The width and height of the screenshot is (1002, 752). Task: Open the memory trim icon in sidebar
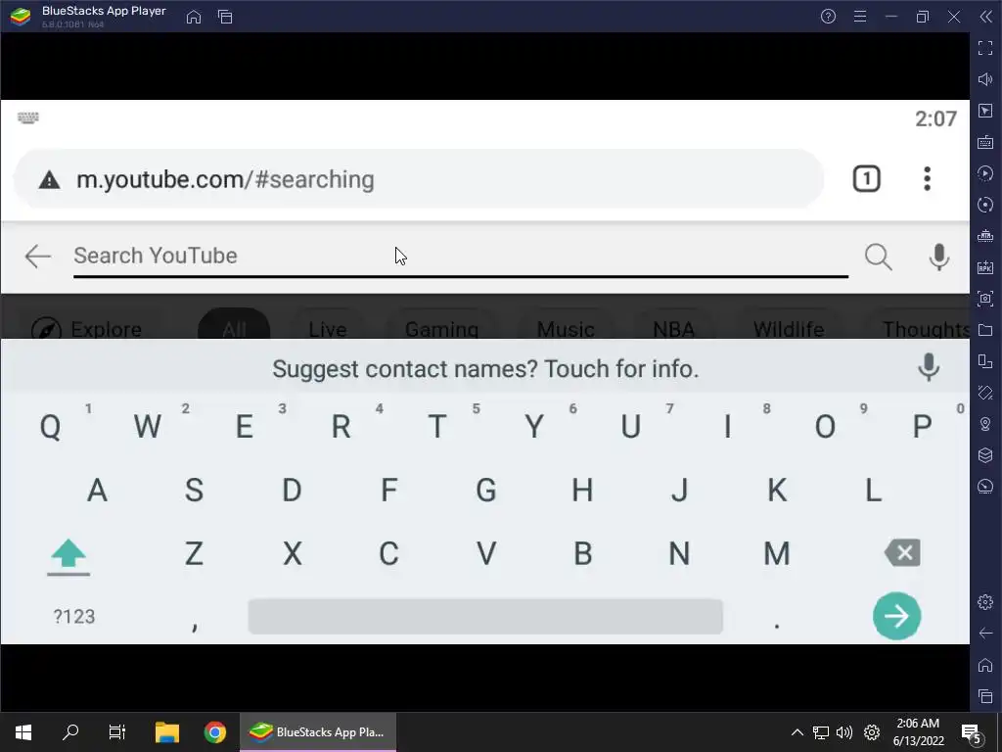pos(985,236)
